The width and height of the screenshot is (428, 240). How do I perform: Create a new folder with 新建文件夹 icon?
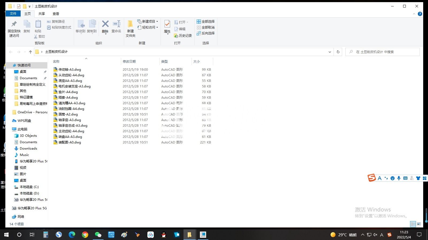pyautogui.click(x=130, y=28)
